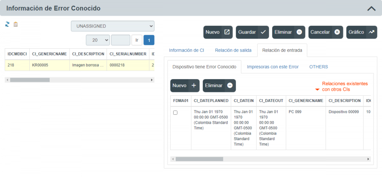Image resolution: width=382 pixels, height=177 pixels.
Task: Click the relations table CI_DESCRIPTION header
Action: [345, 101]
